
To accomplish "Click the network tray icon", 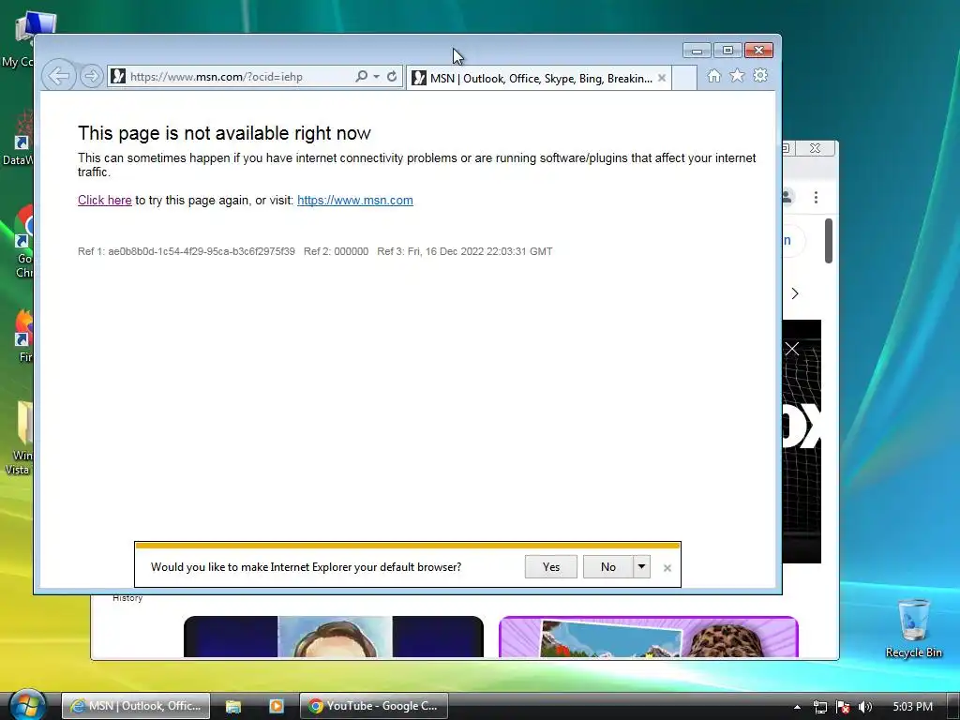I will point(820,707).
